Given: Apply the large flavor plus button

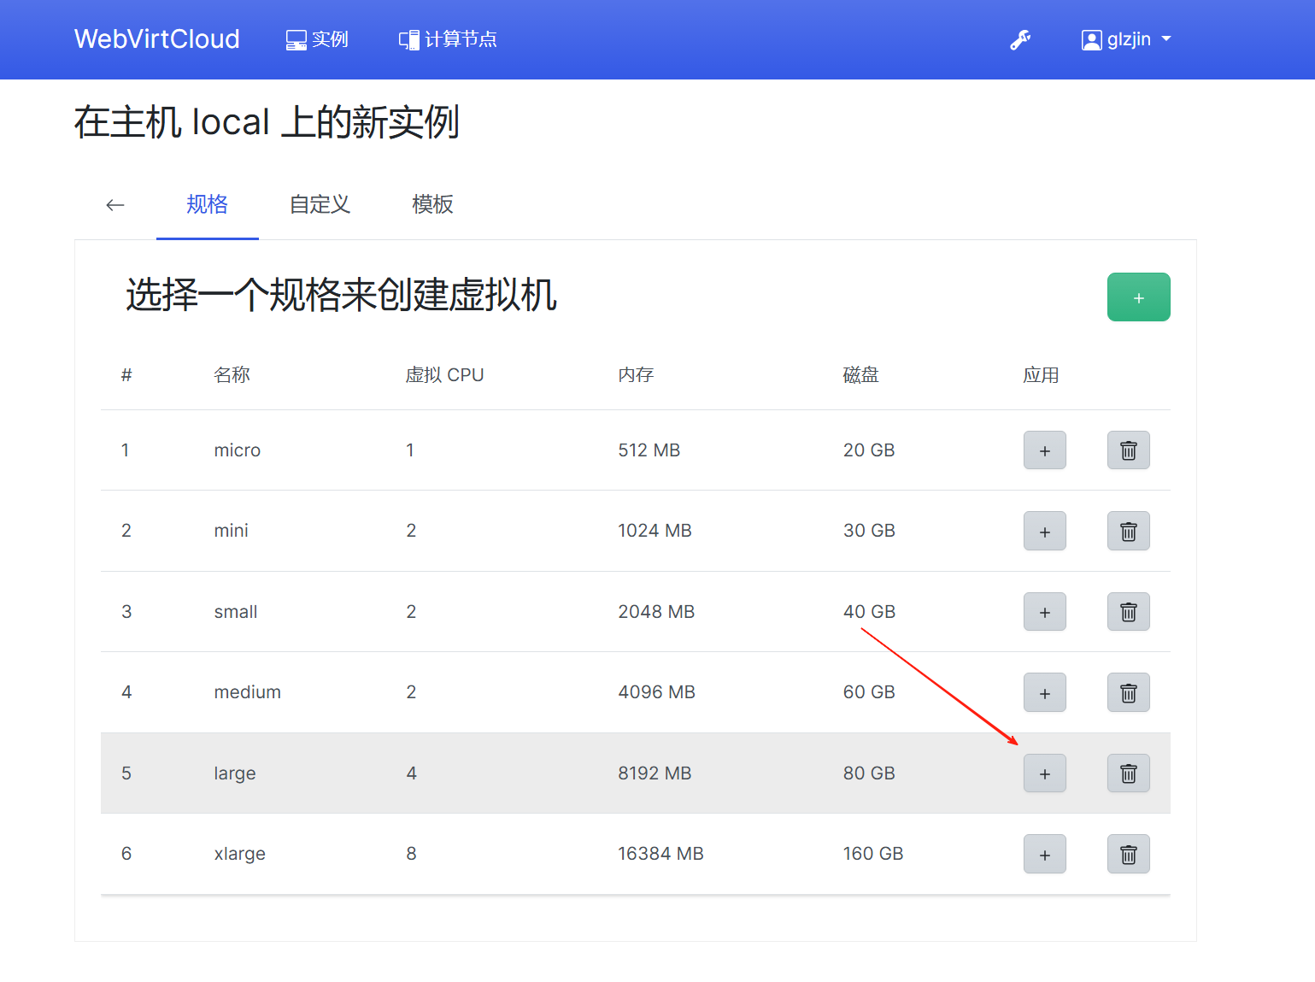Looking at the screenshot, I should (x=1045, y=773).
